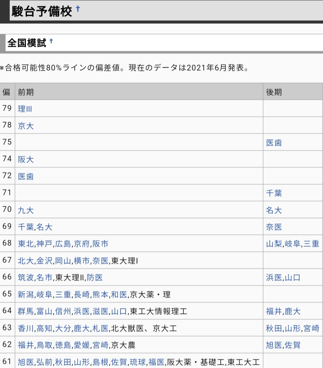Image resolution: width=323 pixels, height=368 pixels.
Task: Open 名大 link in 後期 column, row 70
Action: click(274, 210)
